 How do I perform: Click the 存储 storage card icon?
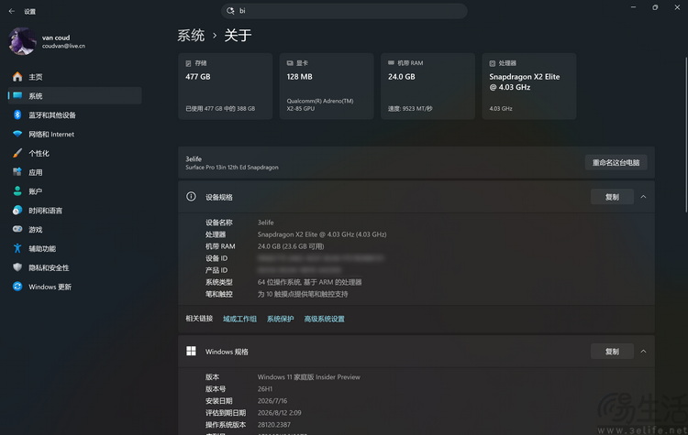(x=188, y=63)
